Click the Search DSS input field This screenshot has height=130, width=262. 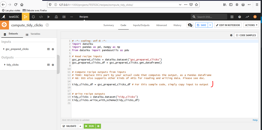(209, 17)
